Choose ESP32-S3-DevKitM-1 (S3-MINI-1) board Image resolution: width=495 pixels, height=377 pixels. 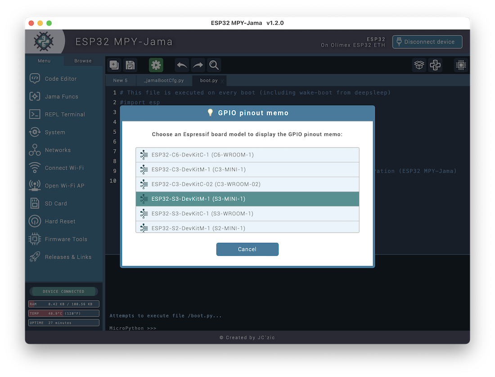[247, 199]
